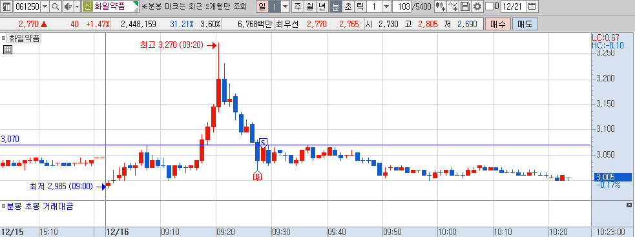635x237 pixels.
Task: Select the 주 (weekly) chart period
Action: 298,6
